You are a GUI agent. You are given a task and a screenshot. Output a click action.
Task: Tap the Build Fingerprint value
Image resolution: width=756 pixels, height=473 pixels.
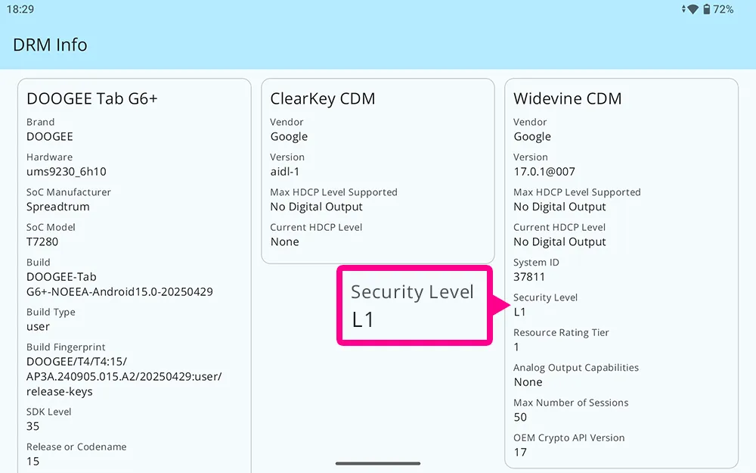[x=124, y=376]
